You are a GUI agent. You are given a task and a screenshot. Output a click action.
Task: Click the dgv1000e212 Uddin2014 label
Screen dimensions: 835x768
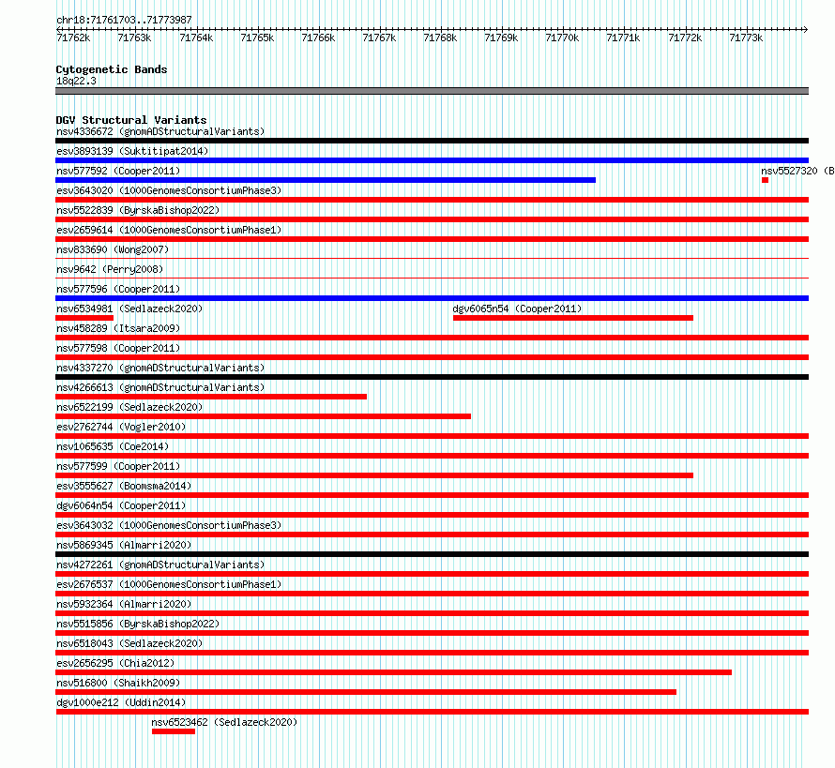(121, 702)
